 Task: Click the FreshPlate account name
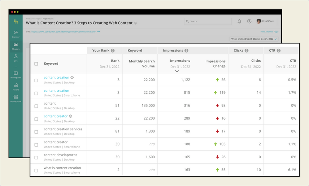point(268,21)
